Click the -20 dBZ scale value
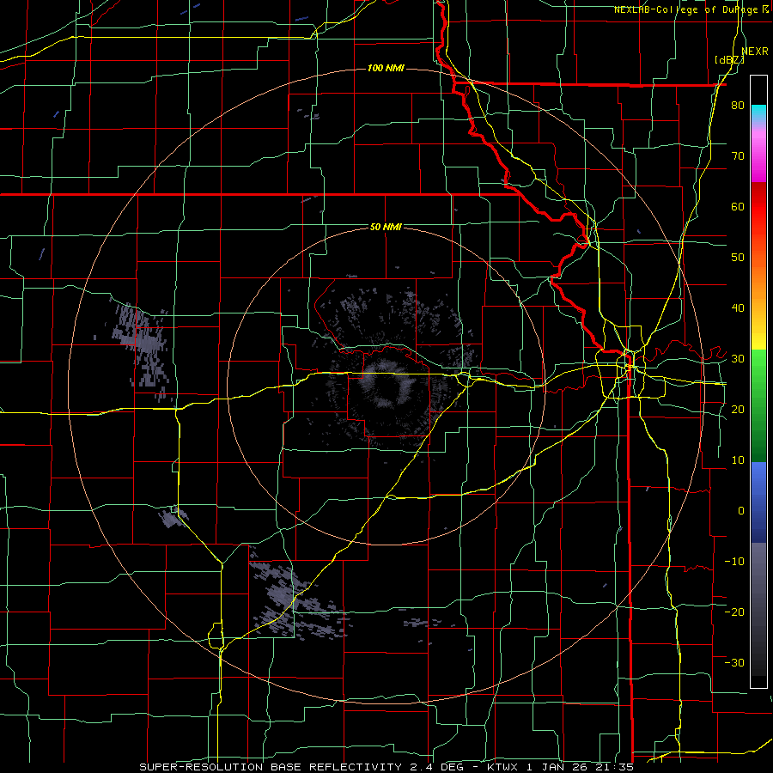This screenshot has width=773, height=773. point(734,612)
